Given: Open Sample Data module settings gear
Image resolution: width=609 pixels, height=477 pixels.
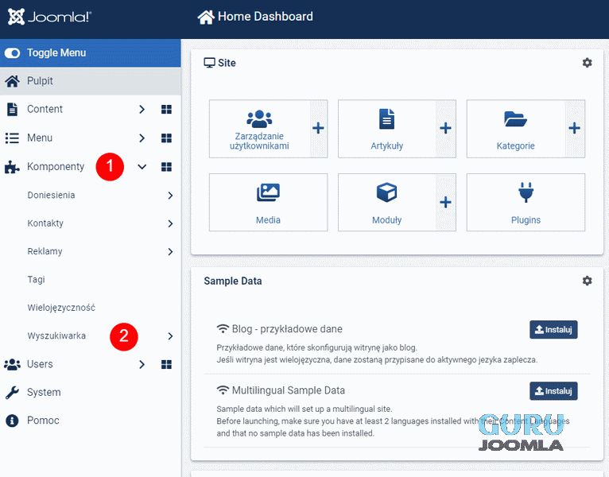Looking at the screenshot, I should point(588,281).
